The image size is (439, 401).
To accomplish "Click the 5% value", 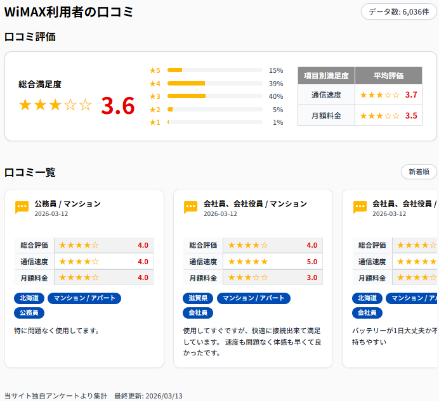I will [278, 110].
